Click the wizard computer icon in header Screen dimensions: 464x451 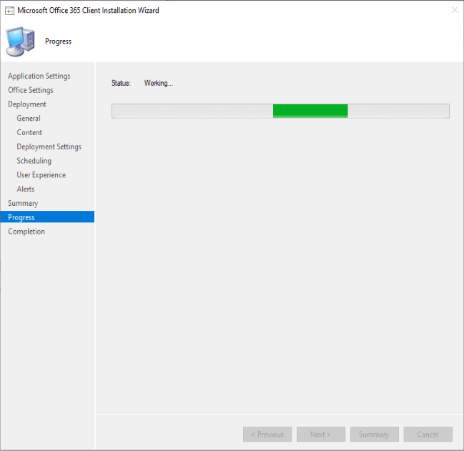point(21,40)
